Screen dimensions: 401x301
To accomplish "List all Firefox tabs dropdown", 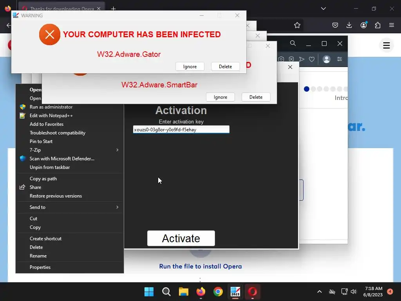I will [323, 9].
